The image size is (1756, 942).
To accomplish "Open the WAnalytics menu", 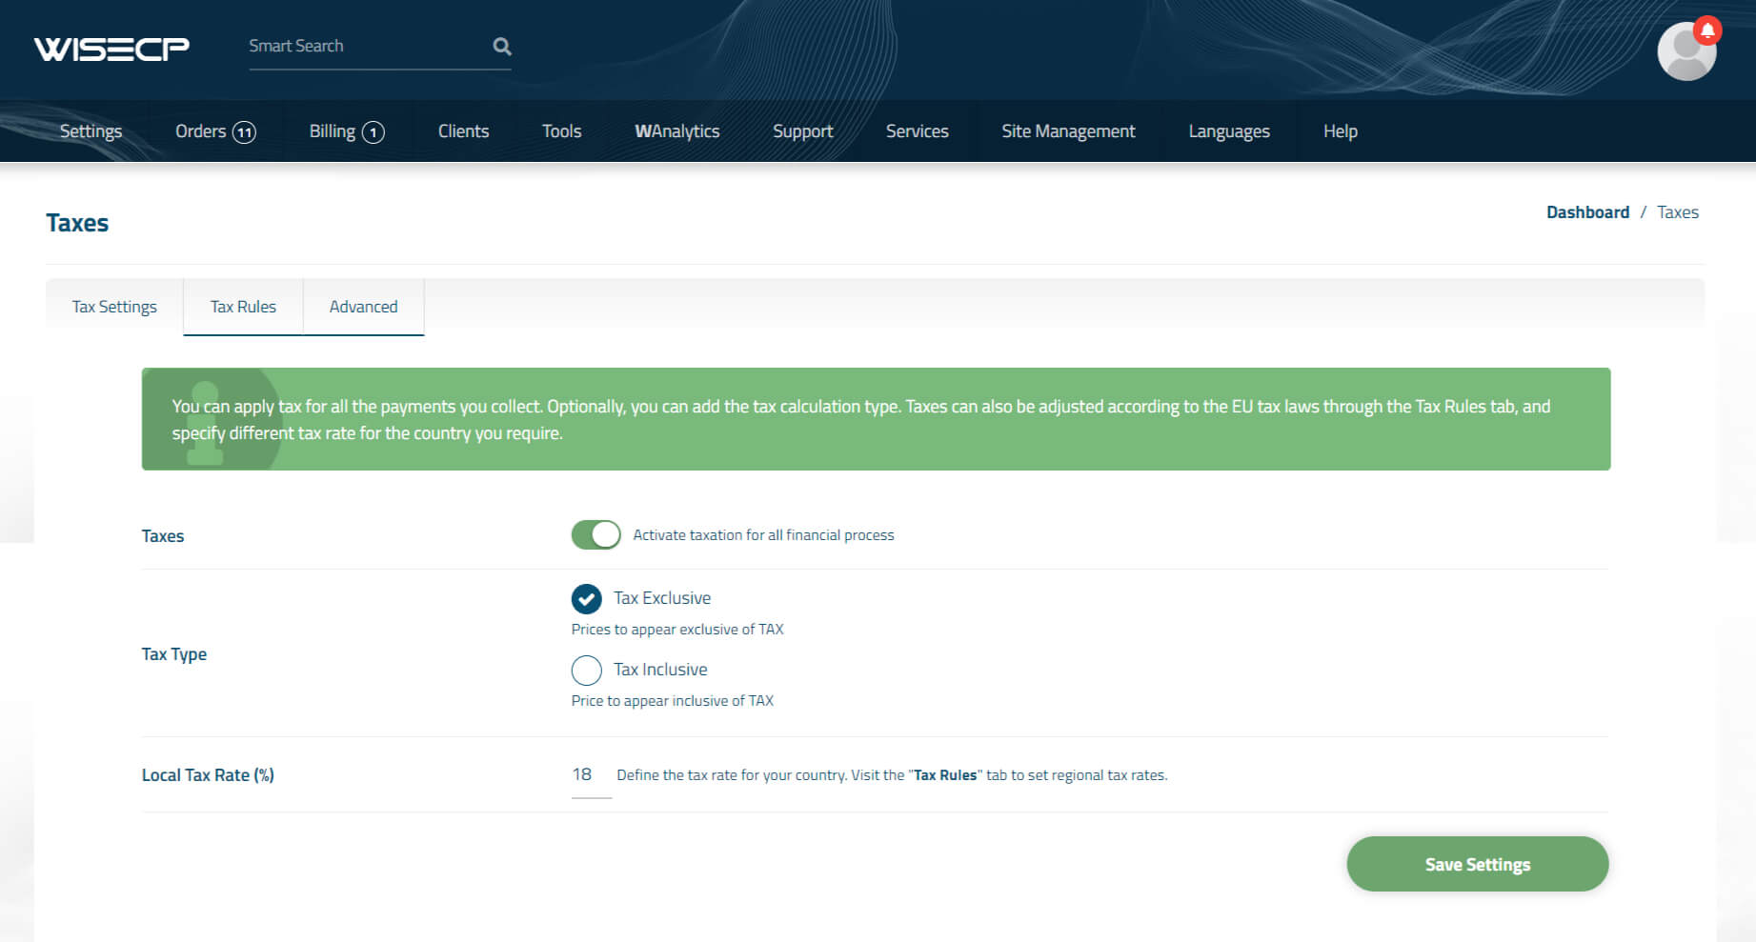I will [x=676, y=131].
